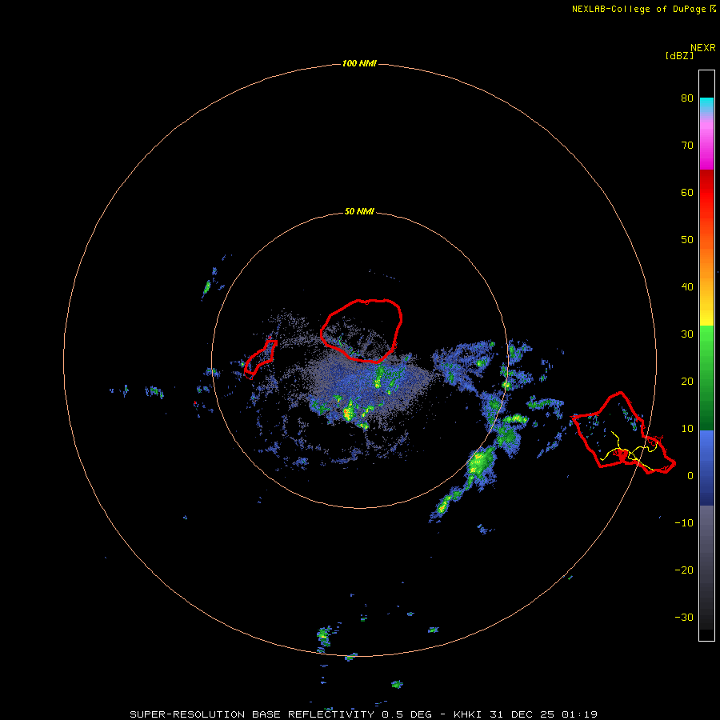The image size is (720, 720).
Task: Click the -30 dBZ scale value
Action: coord(684,617)
